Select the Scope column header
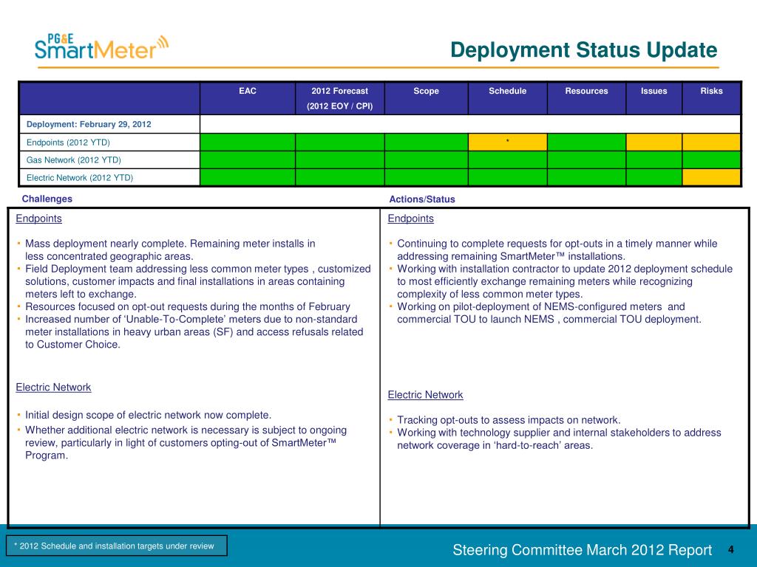 [x=427, y=98]
